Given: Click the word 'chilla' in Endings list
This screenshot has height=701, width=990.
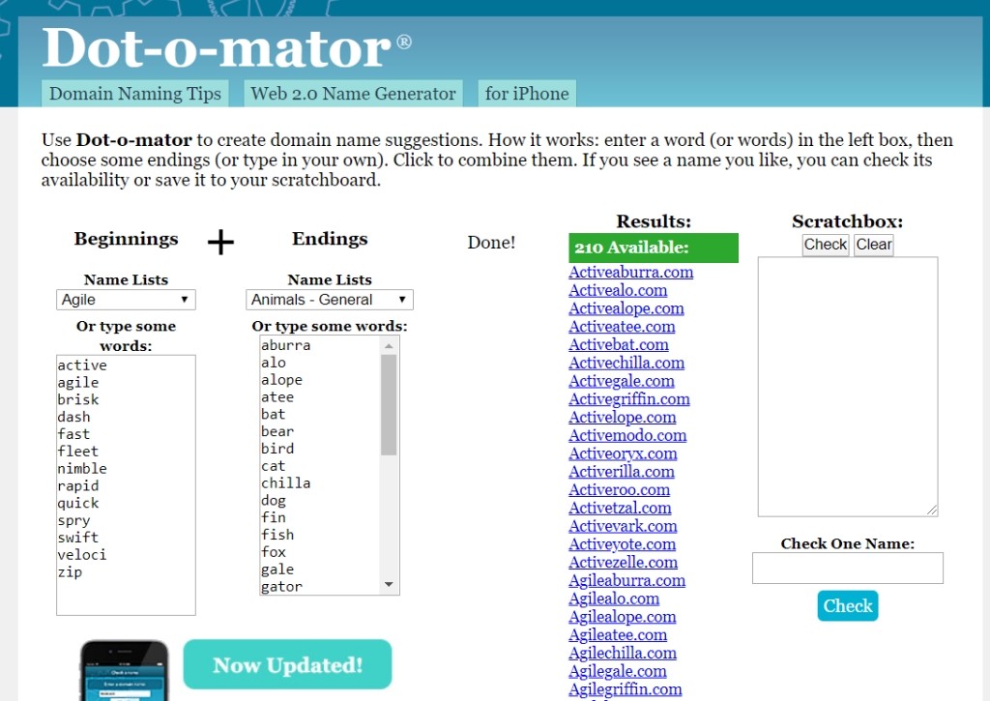Looking at the screenshot, I should (285, 483).
